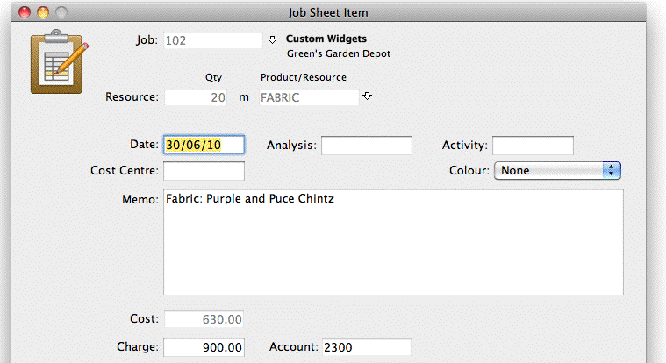Click the Qty field showing 20
The width and height of the screenshot is (666, 363).
(x=196, y=97)
